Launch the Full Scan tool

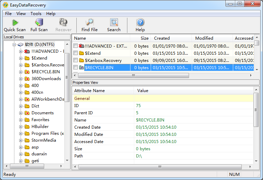(x=39, y=25)
